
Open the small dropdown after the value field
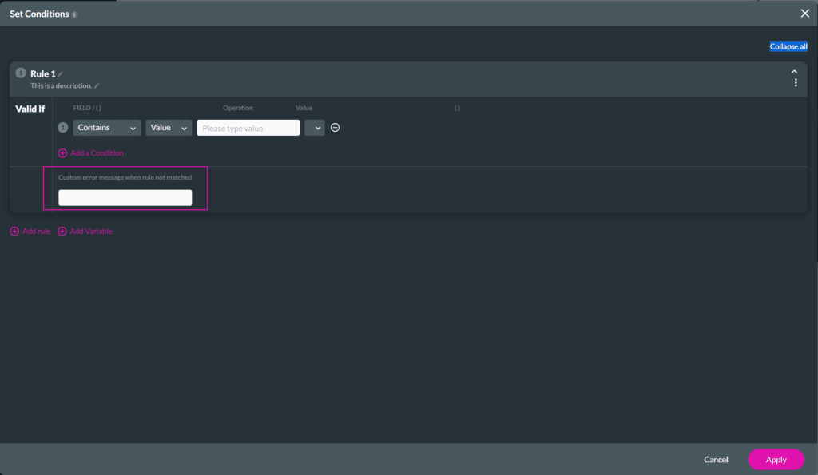click(x=314, y=127)
